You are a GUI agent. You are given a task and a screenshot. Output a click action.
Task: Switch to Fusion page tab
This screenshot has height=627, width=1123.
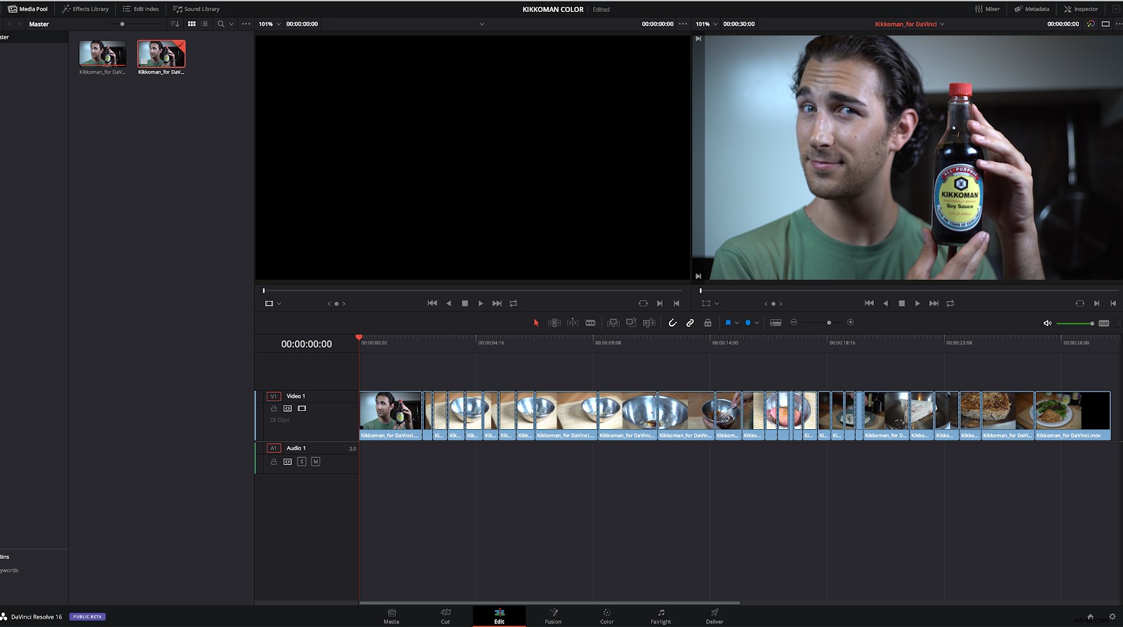[553, 616]
